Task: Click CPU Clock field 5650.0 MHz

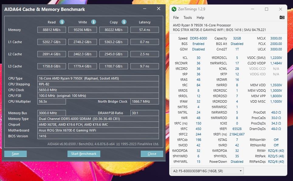Action: point(98,90)
